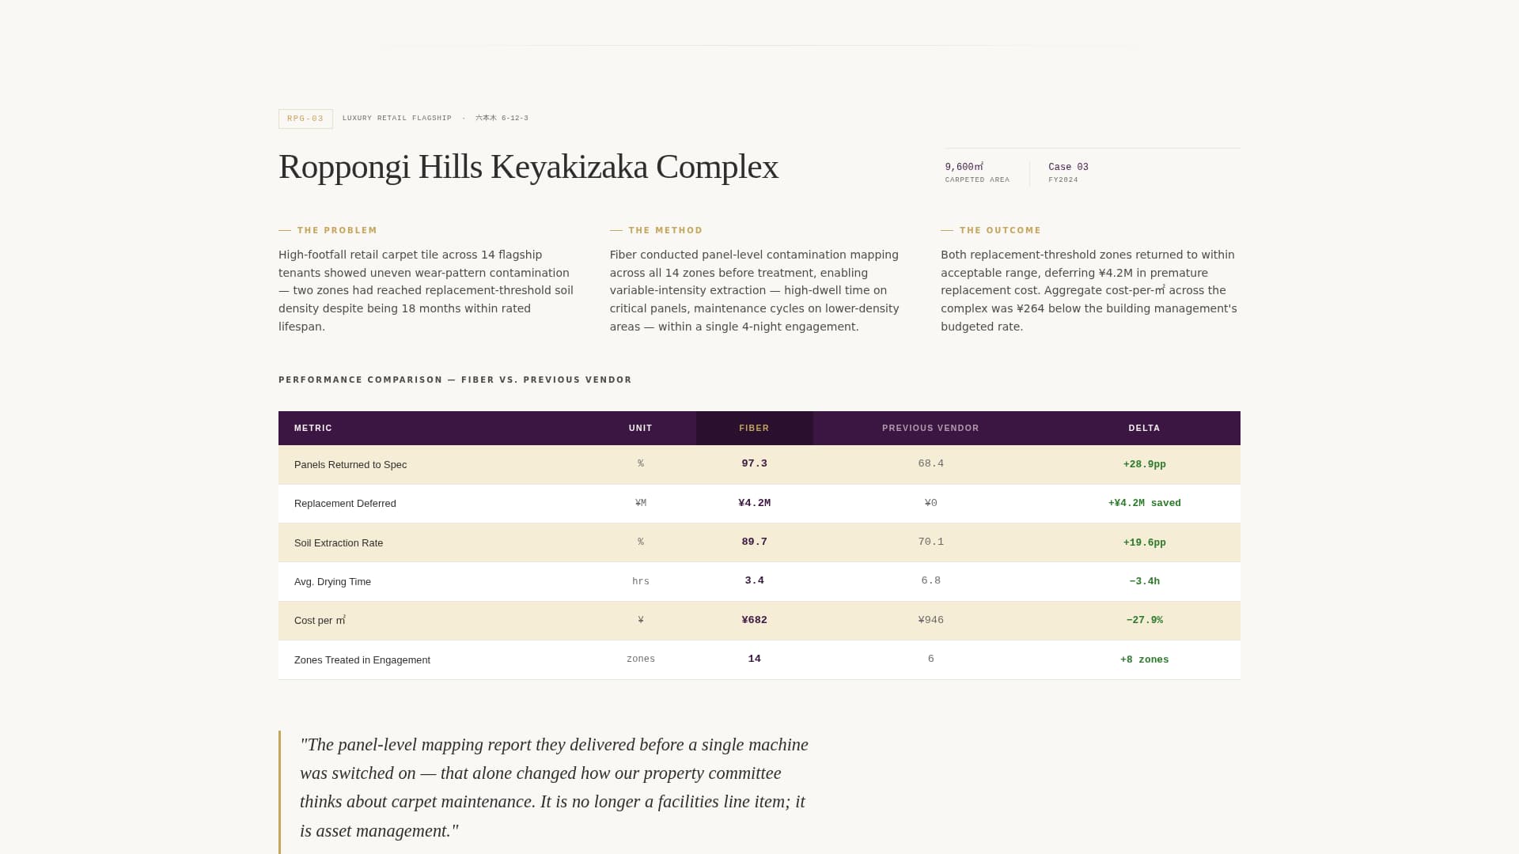Select the 9,600㎡ carpeted area value
The image size is (1519, 854).
(x=964, y=167)
